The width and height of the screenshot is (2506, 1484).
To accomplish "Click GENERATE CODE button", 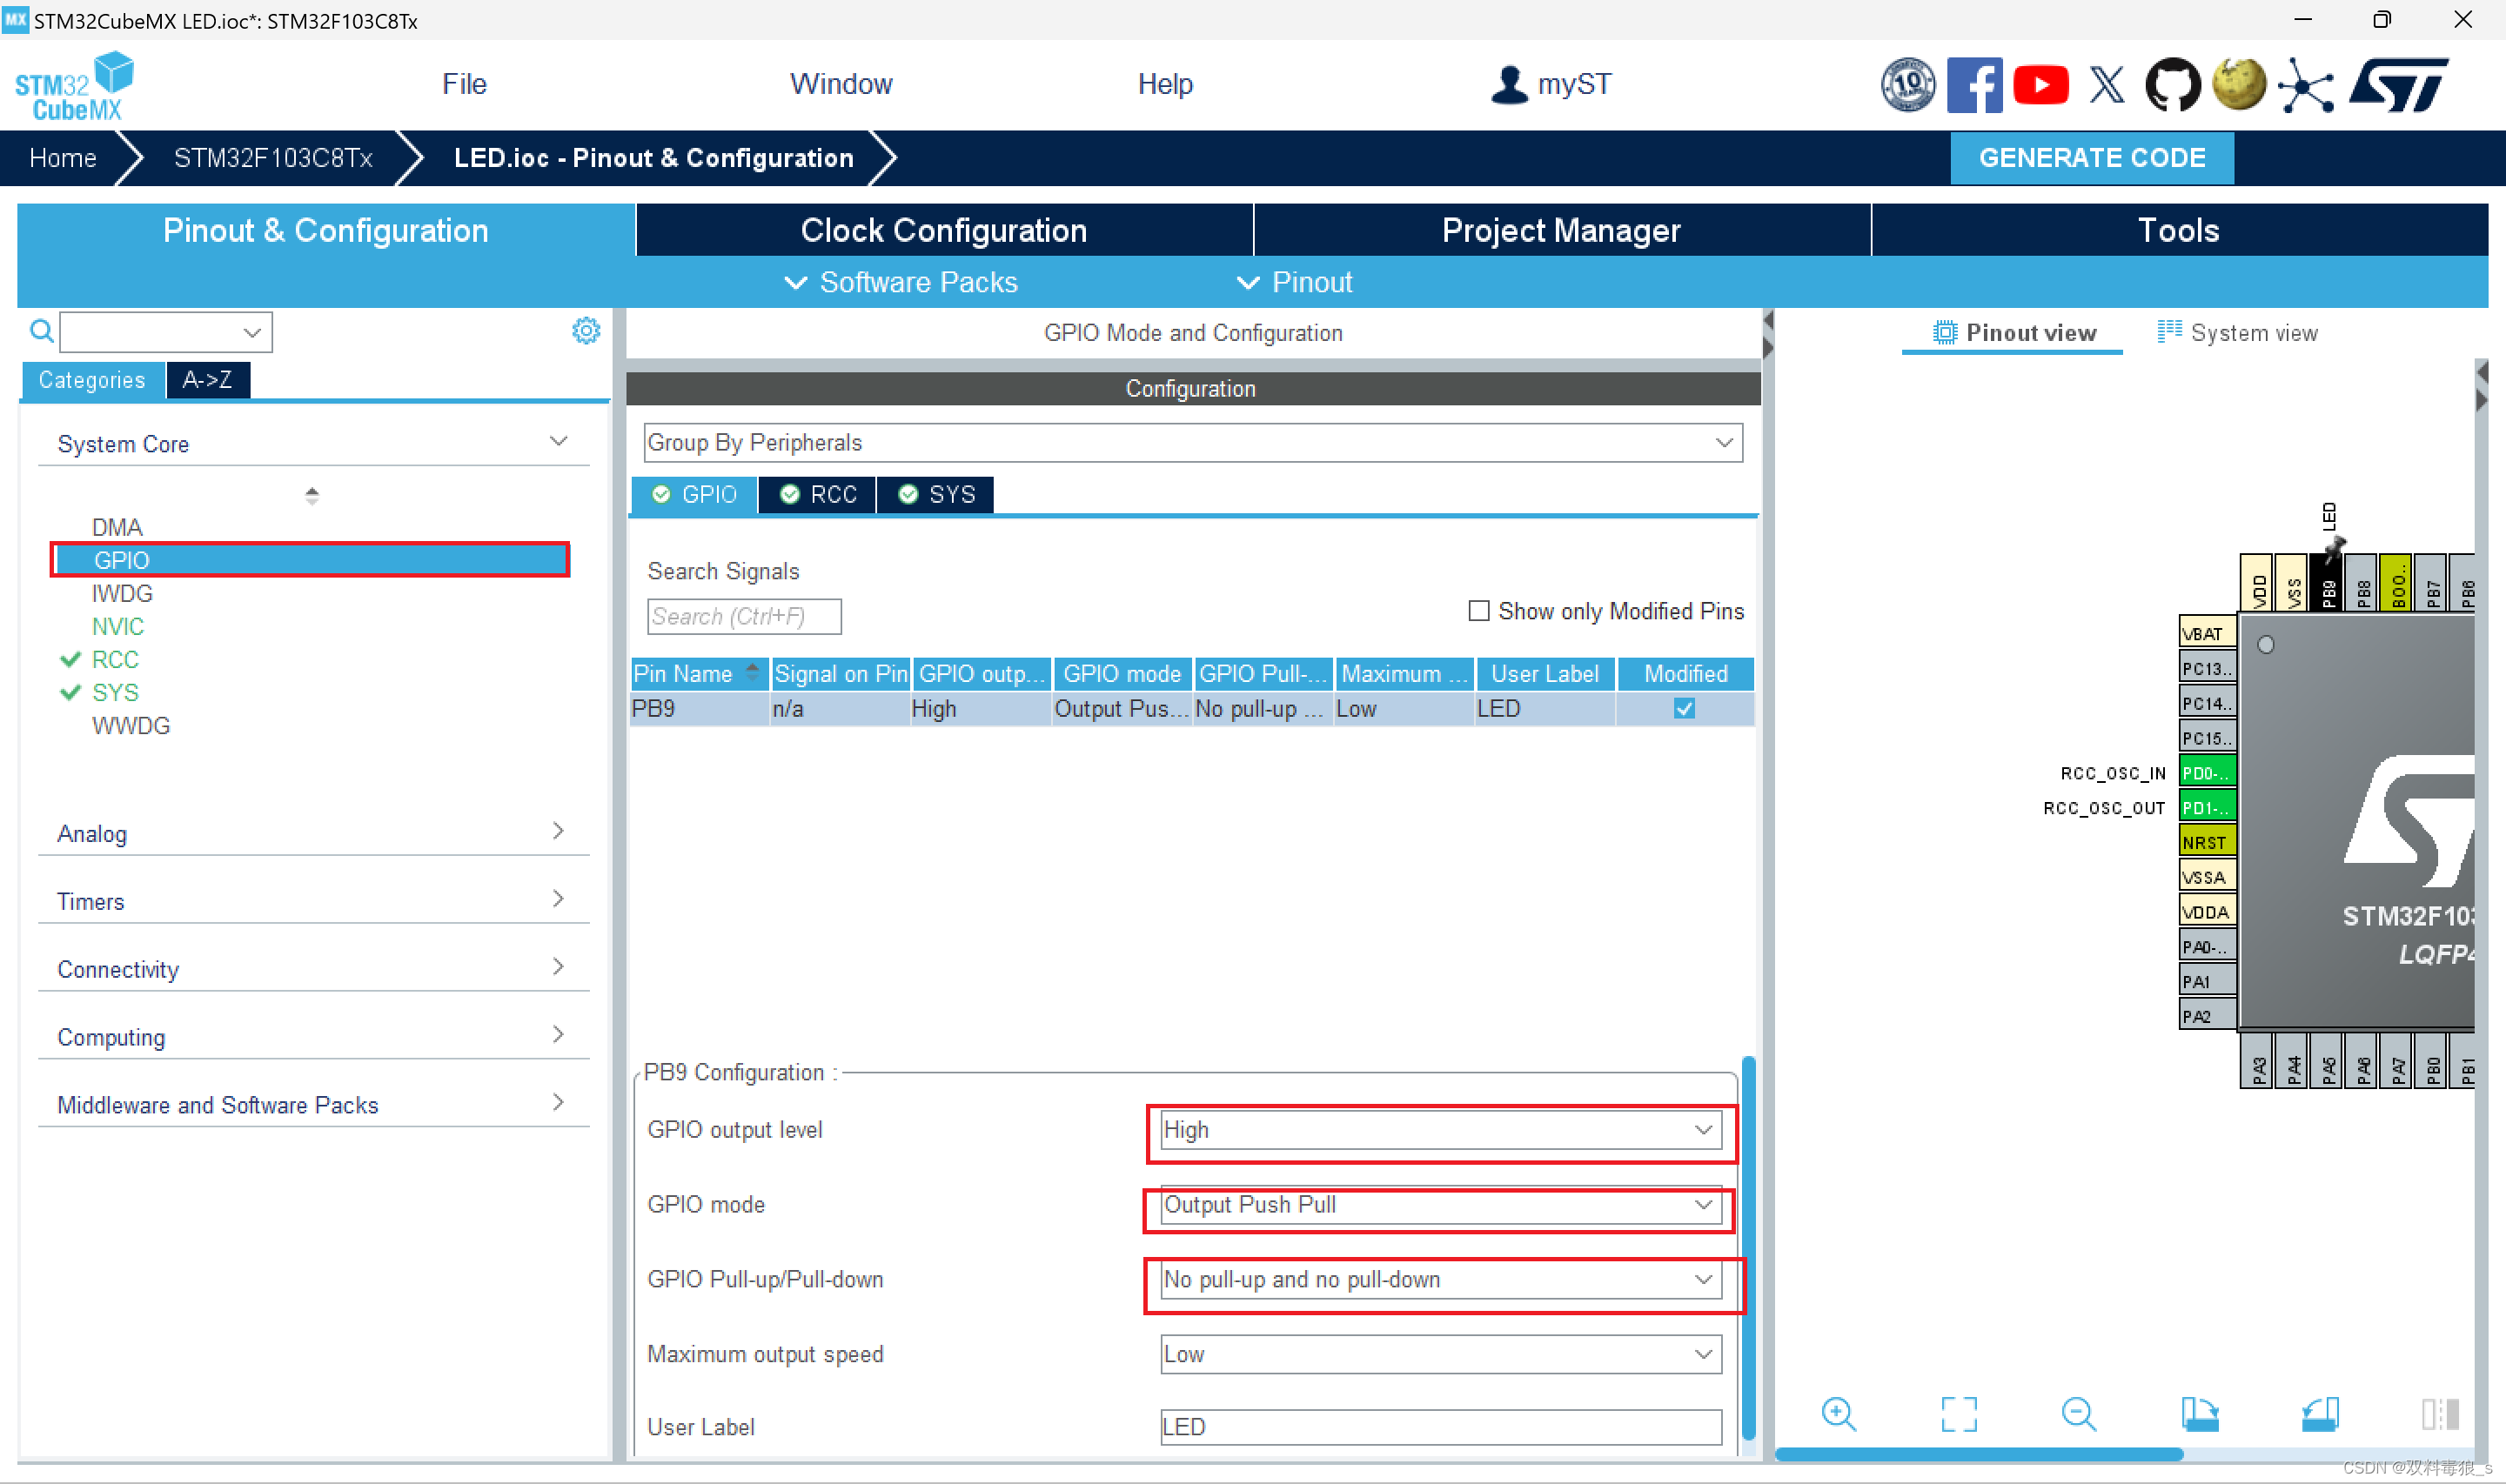I will point(2094,157).
